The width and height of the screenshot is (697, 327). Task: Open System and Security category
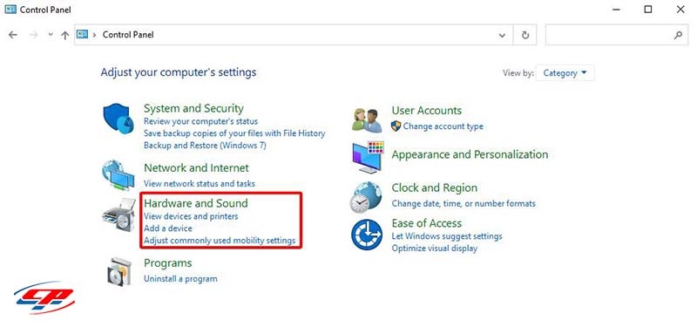coord(193,108)
